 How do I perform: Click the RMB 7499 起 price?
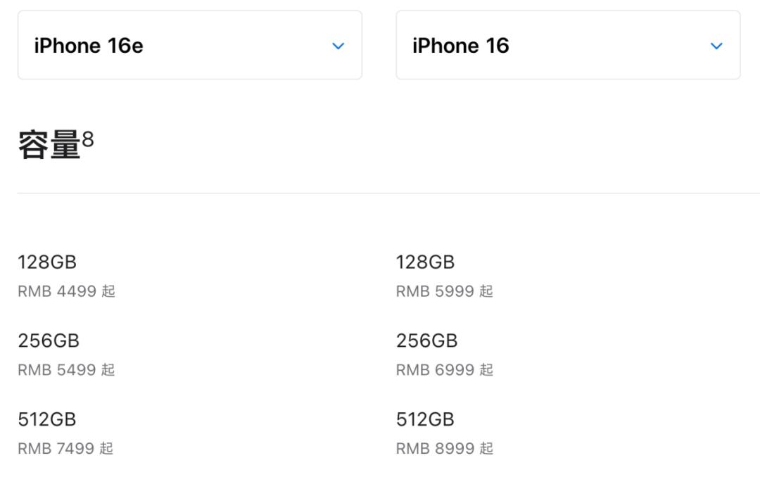[65, 449]
